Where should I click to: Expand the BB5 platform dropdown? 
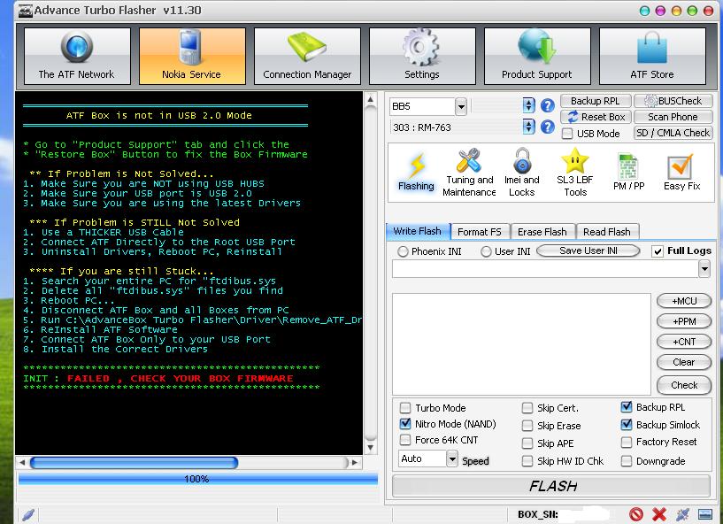point(461,106)
